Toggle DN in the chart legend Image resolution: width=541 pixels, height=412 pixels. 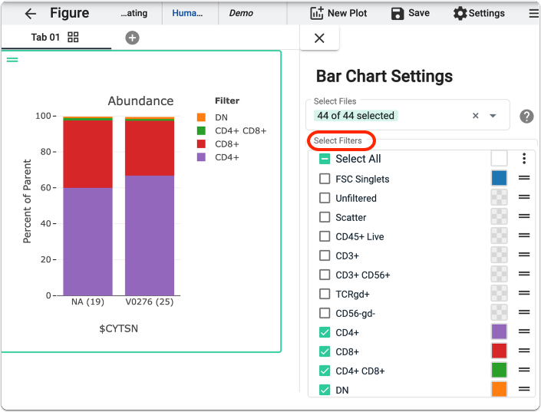(x=213, y=117)
